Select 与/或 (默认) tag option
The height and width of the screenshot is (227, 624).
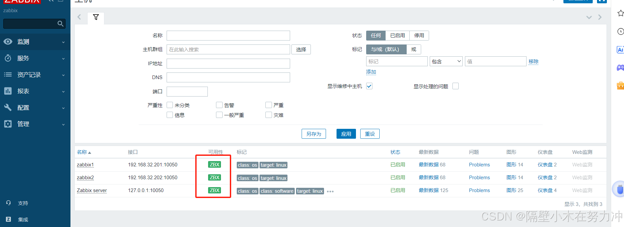386,49
